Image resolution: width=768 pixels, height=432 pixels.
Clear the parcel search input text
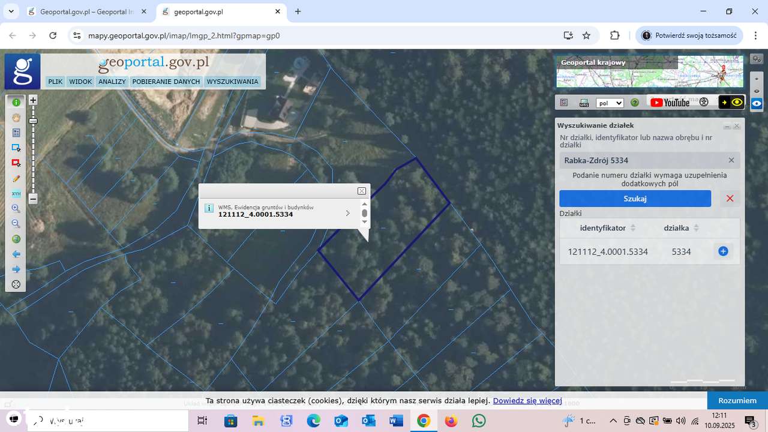coord(731,160)
